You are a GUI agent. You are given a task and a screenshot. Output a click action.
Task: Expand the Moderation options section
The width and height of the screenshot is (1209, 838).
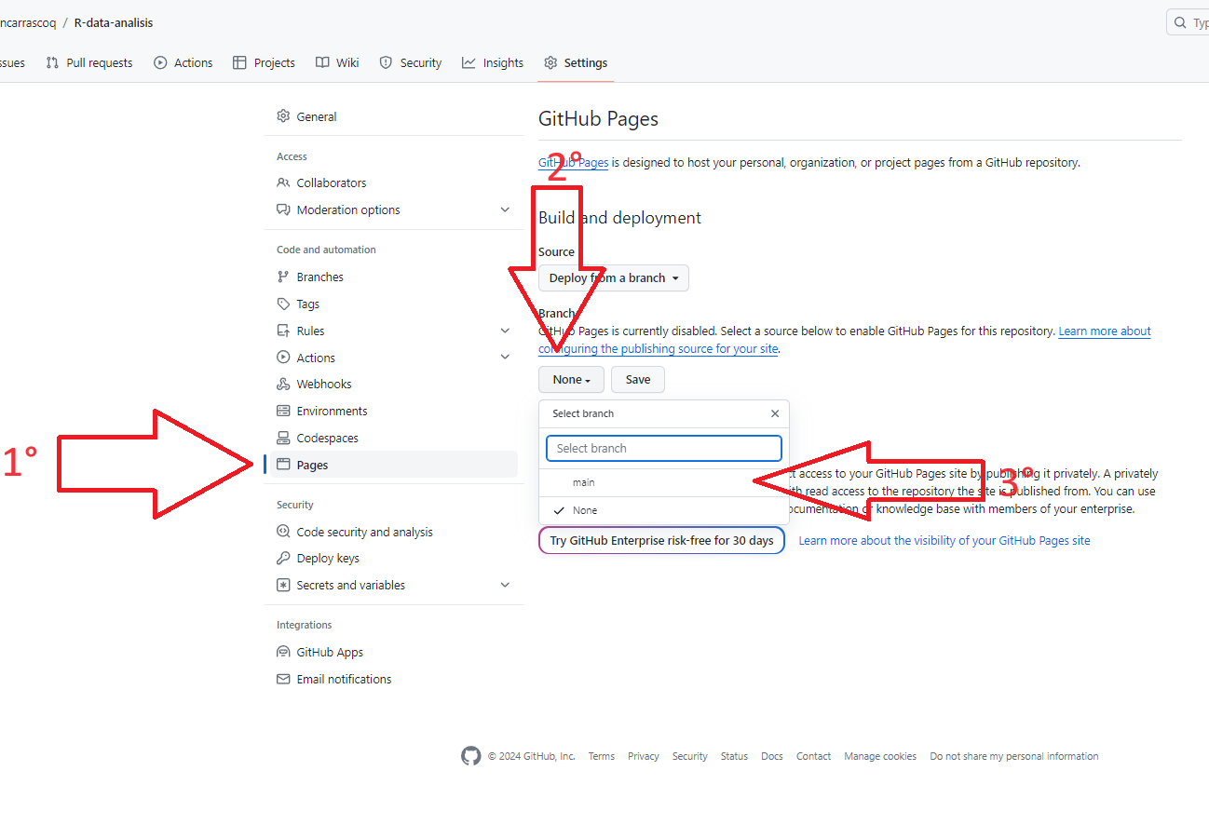pos(505,210)
